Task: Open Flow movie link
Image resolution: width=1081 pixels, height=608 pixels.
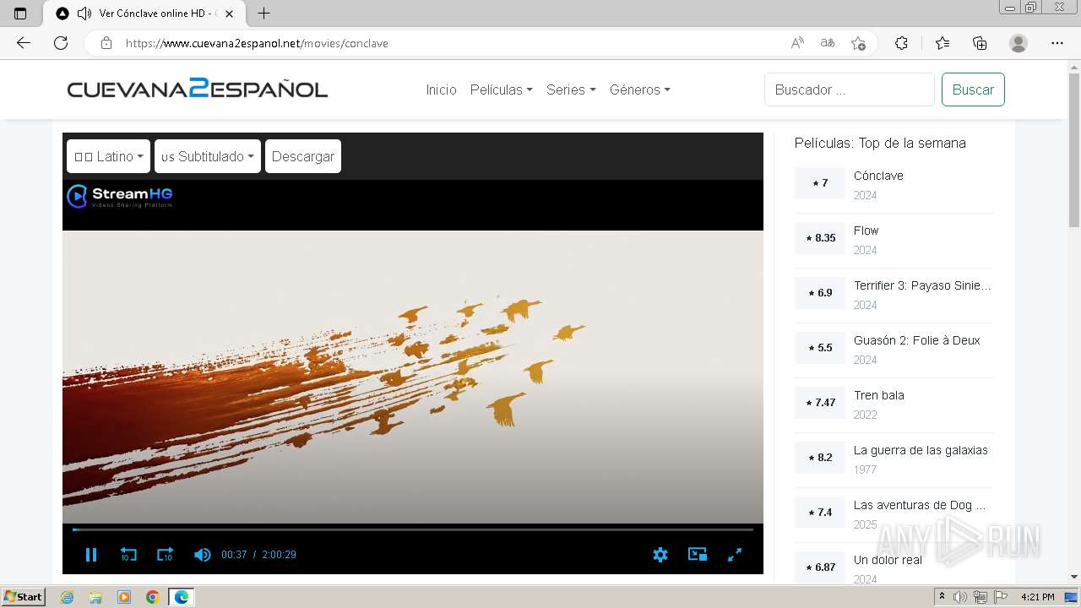Action: (866, 231)
